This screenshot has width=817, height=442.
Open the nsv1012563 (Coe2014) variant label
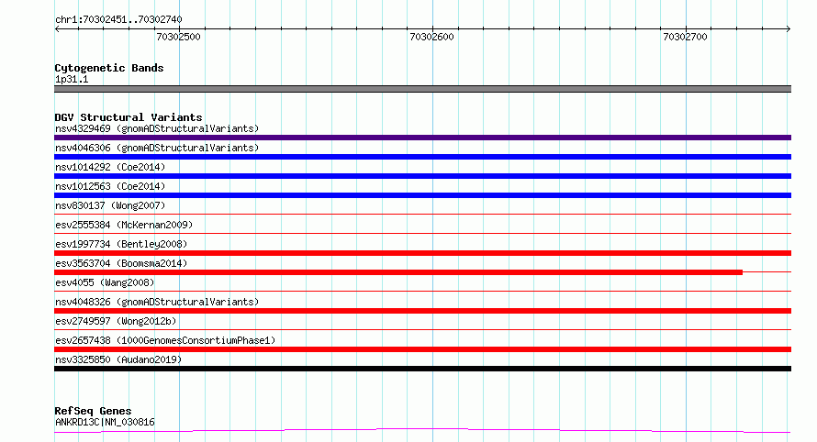tap(110, 186)
